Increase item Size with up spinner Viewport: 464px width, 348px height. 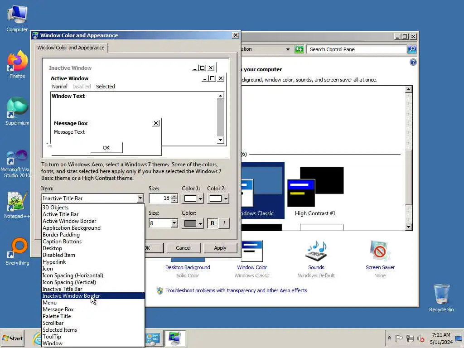click(x=174, y=196)
